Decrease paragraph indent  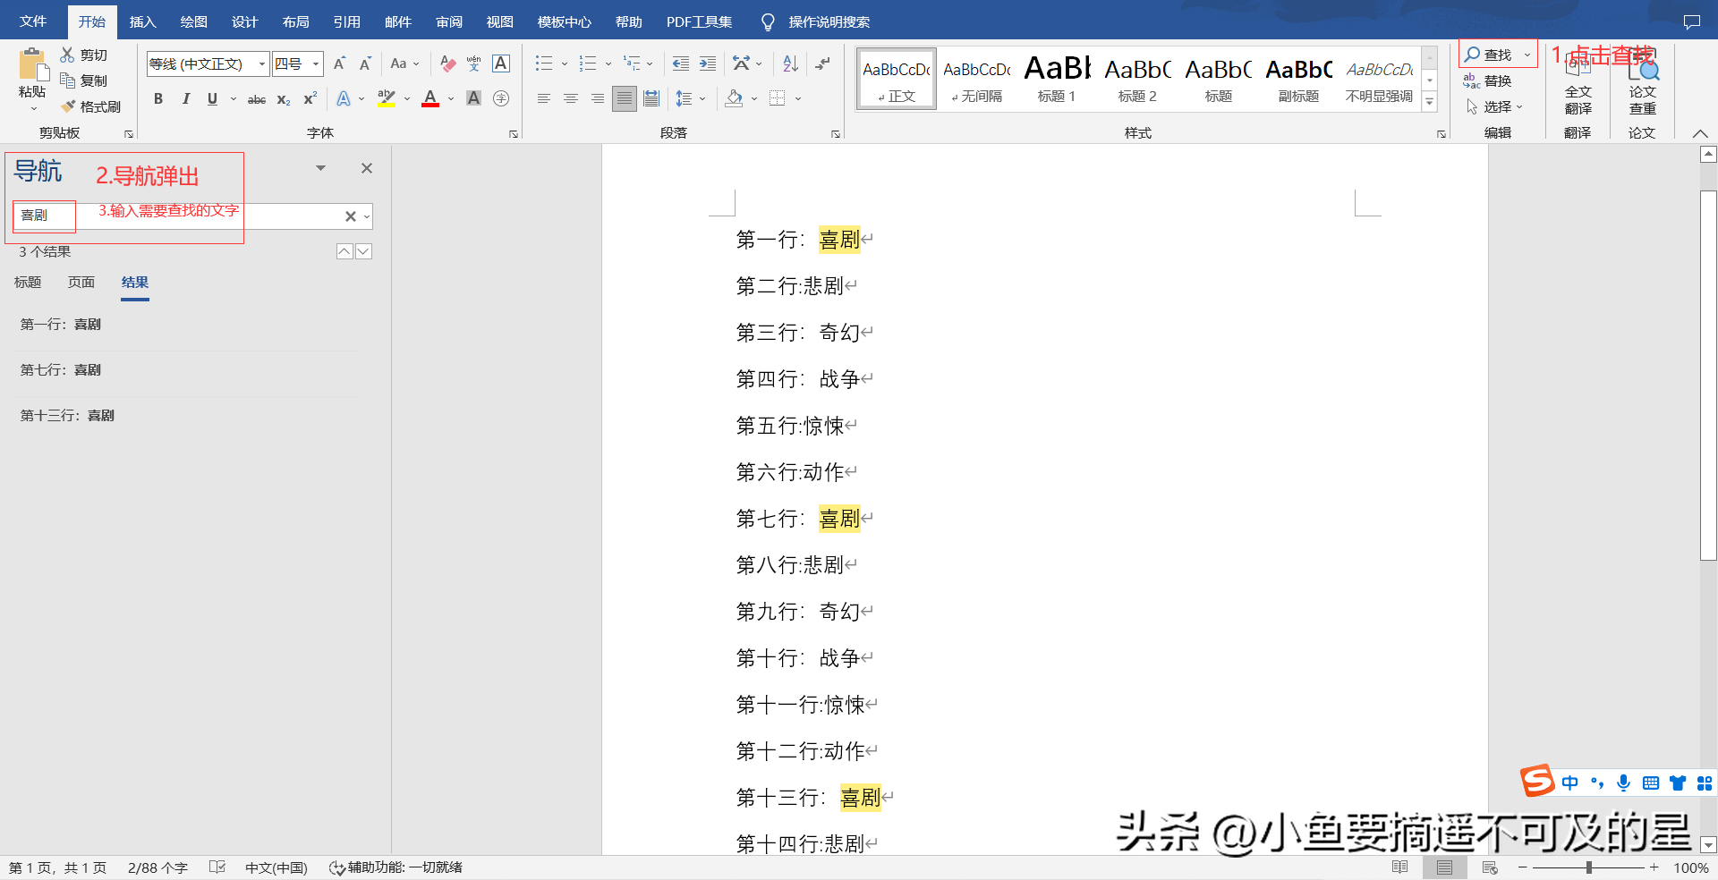click(x=681, y=63)
